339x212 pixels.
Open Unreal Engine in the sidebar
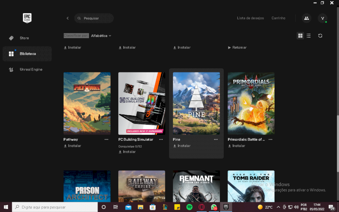(27, 70)
